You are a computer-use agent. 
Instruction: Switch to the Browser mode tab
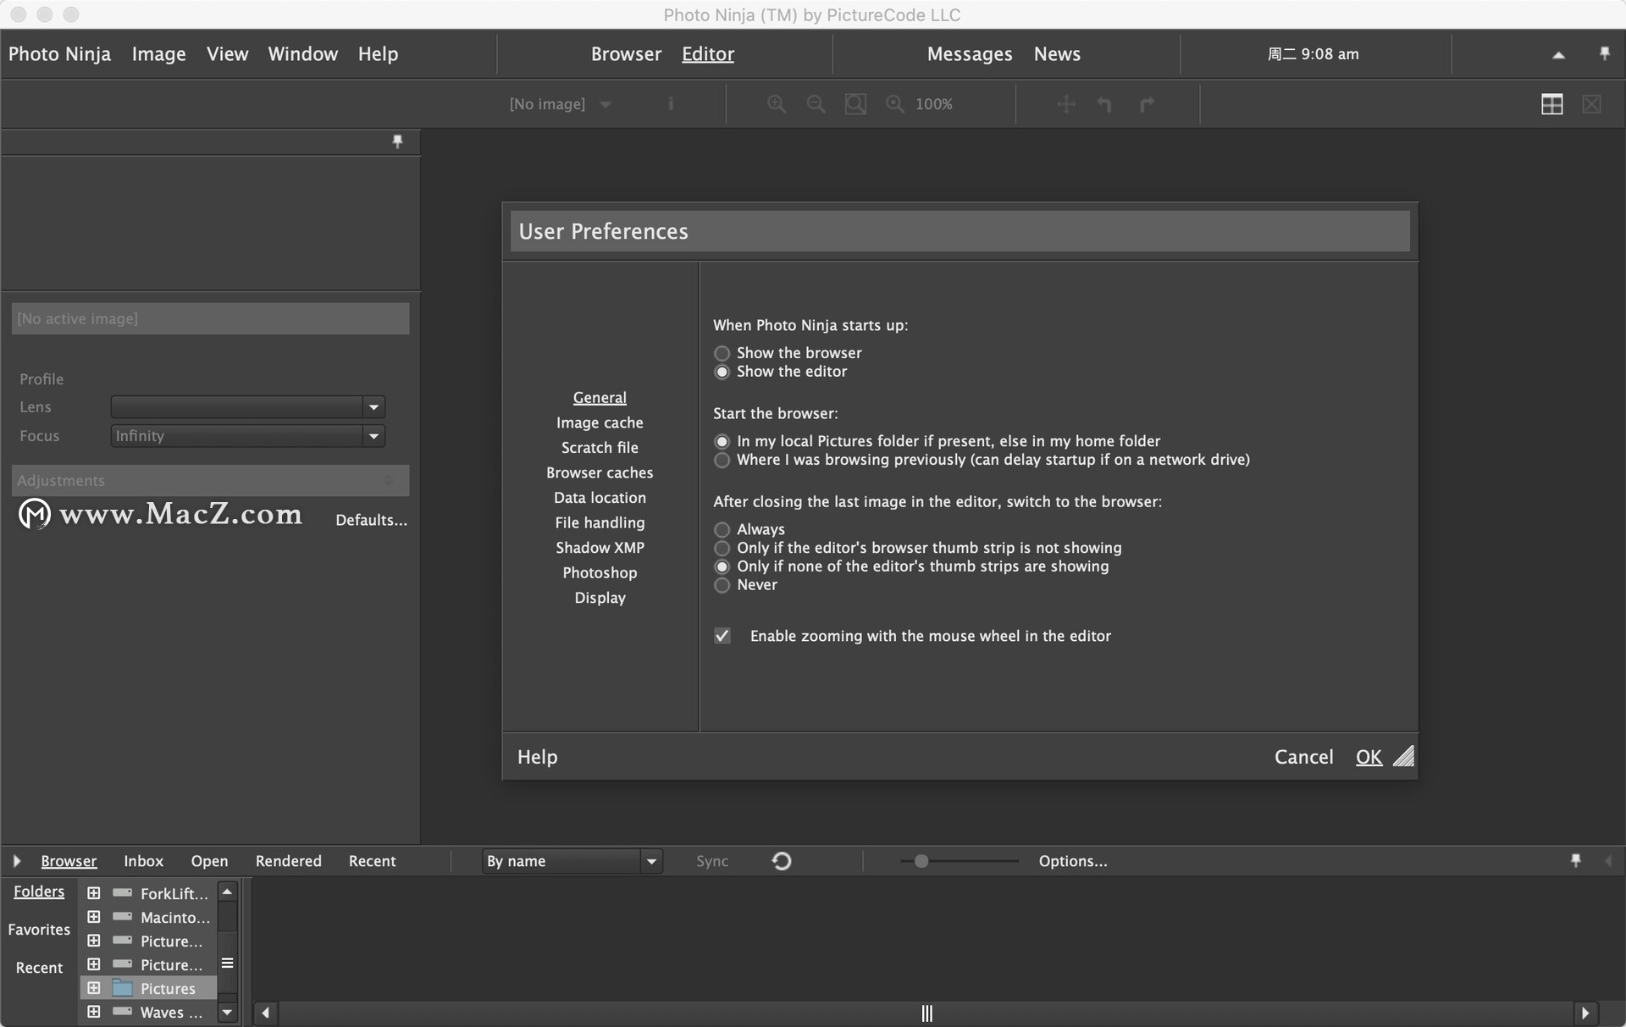[626, 54]
